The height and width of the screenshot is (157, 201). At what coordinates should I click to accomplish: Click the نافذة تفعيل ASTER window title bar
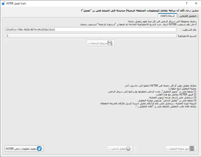tap(100, 3)
